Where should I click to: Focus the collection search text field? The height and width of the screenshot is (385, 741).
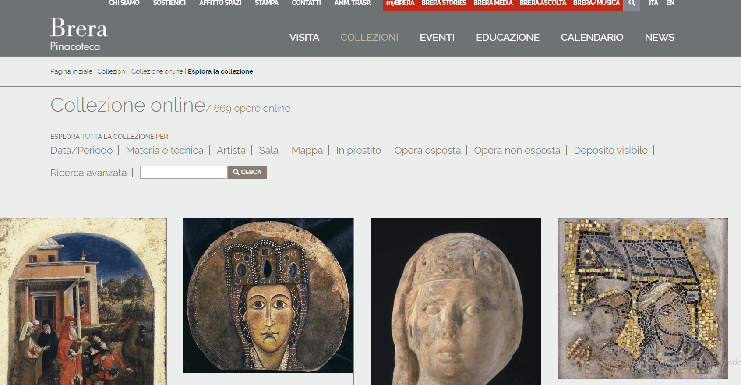point(184,172)
